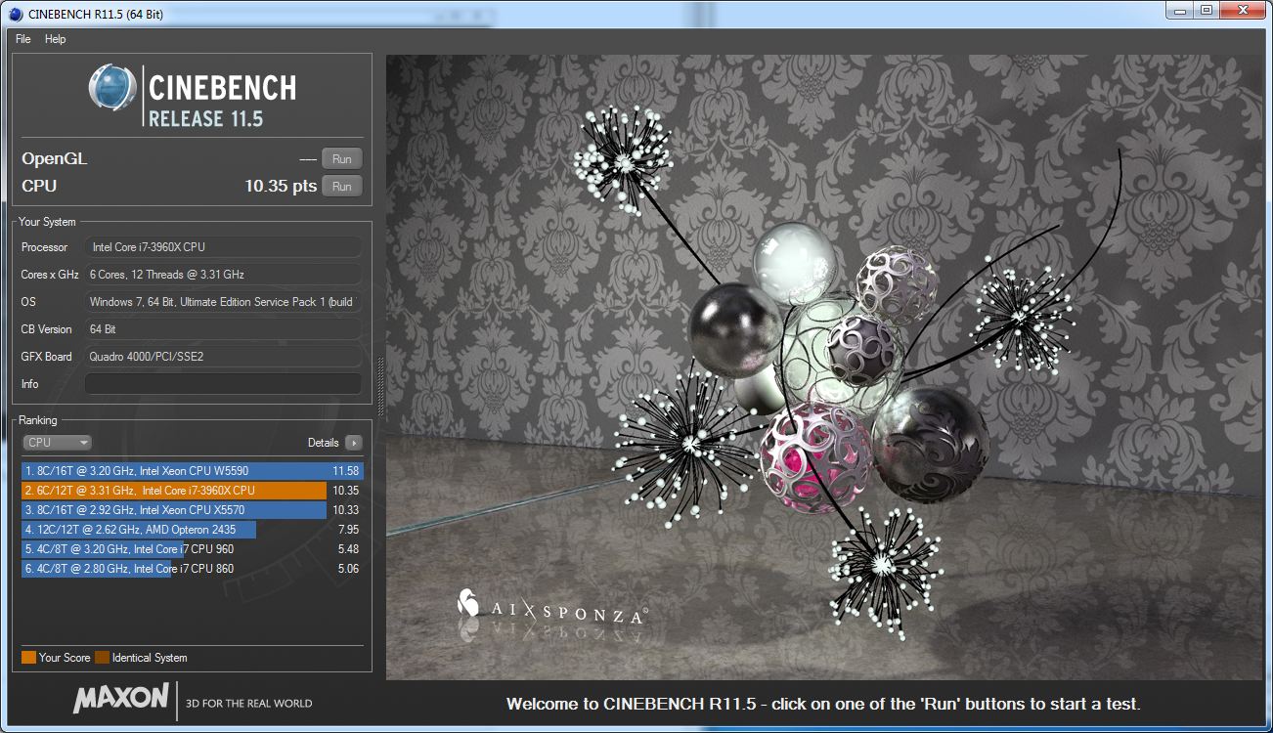1273x733 pixels.
Task: Maximize the CINEBENCH window
Action: pos(1207,11)
